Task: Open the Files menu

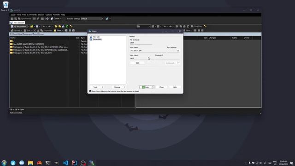Action: [24, 15]
